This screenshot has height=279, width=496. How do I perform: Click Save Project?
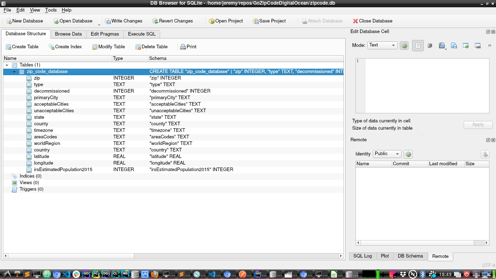tap(269, 21)
